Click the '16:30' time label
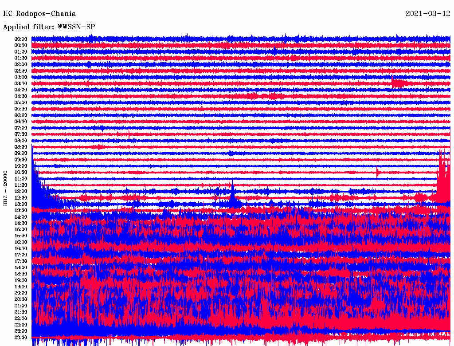The width and height of the screenshot is (454, 346). click(x=21, y=248)
